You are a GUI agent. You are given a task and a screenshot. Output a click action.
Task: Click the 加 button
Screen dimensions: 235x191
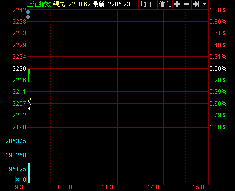point(143,4)
